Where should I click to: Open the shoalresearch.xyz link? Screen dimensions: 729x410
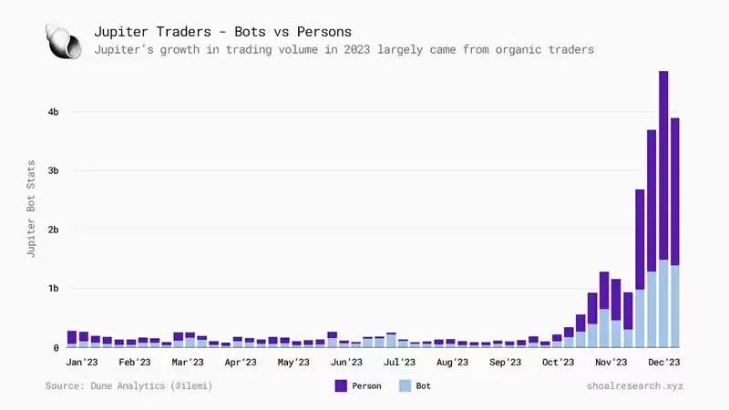[634, 385]
